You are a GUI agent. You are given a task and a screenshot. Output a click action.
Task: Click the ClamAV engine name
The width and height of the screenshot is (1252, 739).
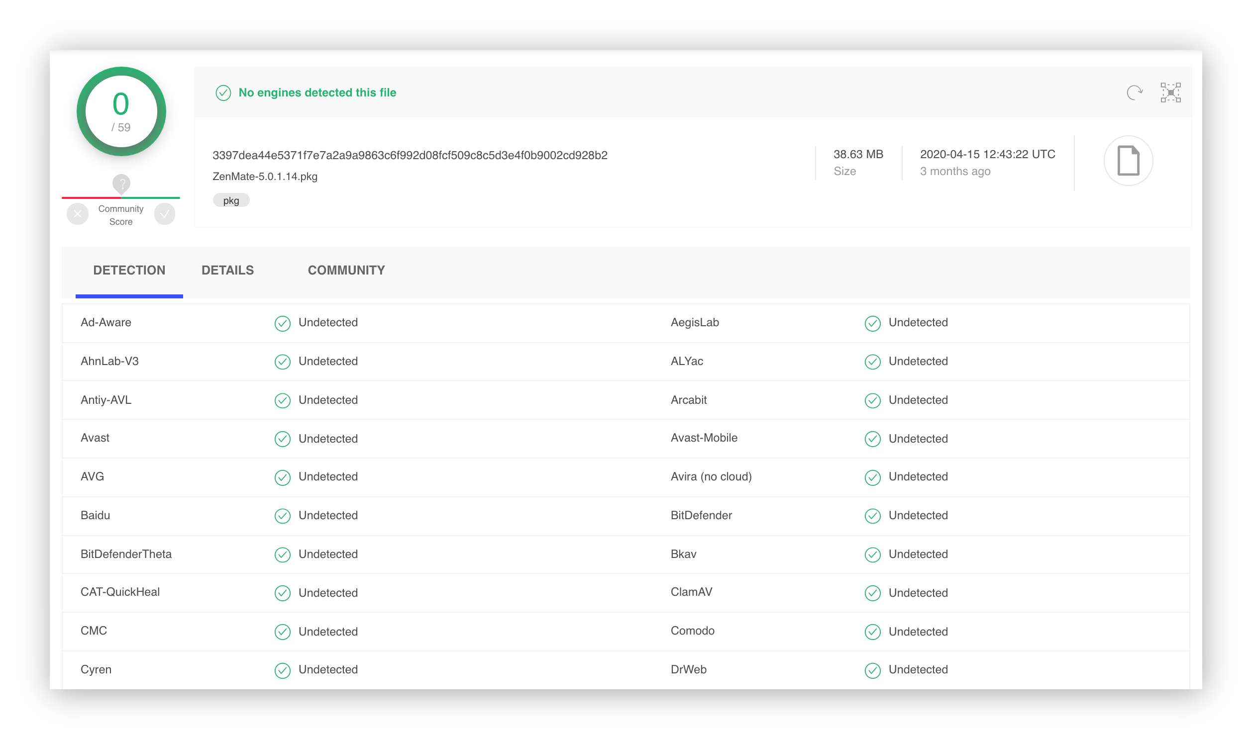pyautogui.click(x=691, y=592)
